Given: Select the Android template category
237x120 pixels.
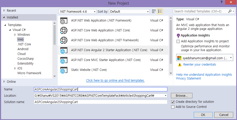Looking at the screenshot, I should (x=23, y=49).
